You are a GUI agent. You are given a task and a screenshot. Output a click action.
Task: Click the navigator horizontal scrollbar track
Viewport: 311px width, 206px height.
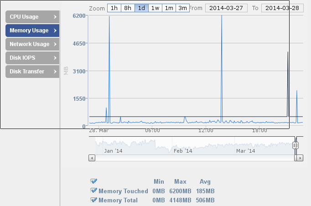(x=194, y=158)
